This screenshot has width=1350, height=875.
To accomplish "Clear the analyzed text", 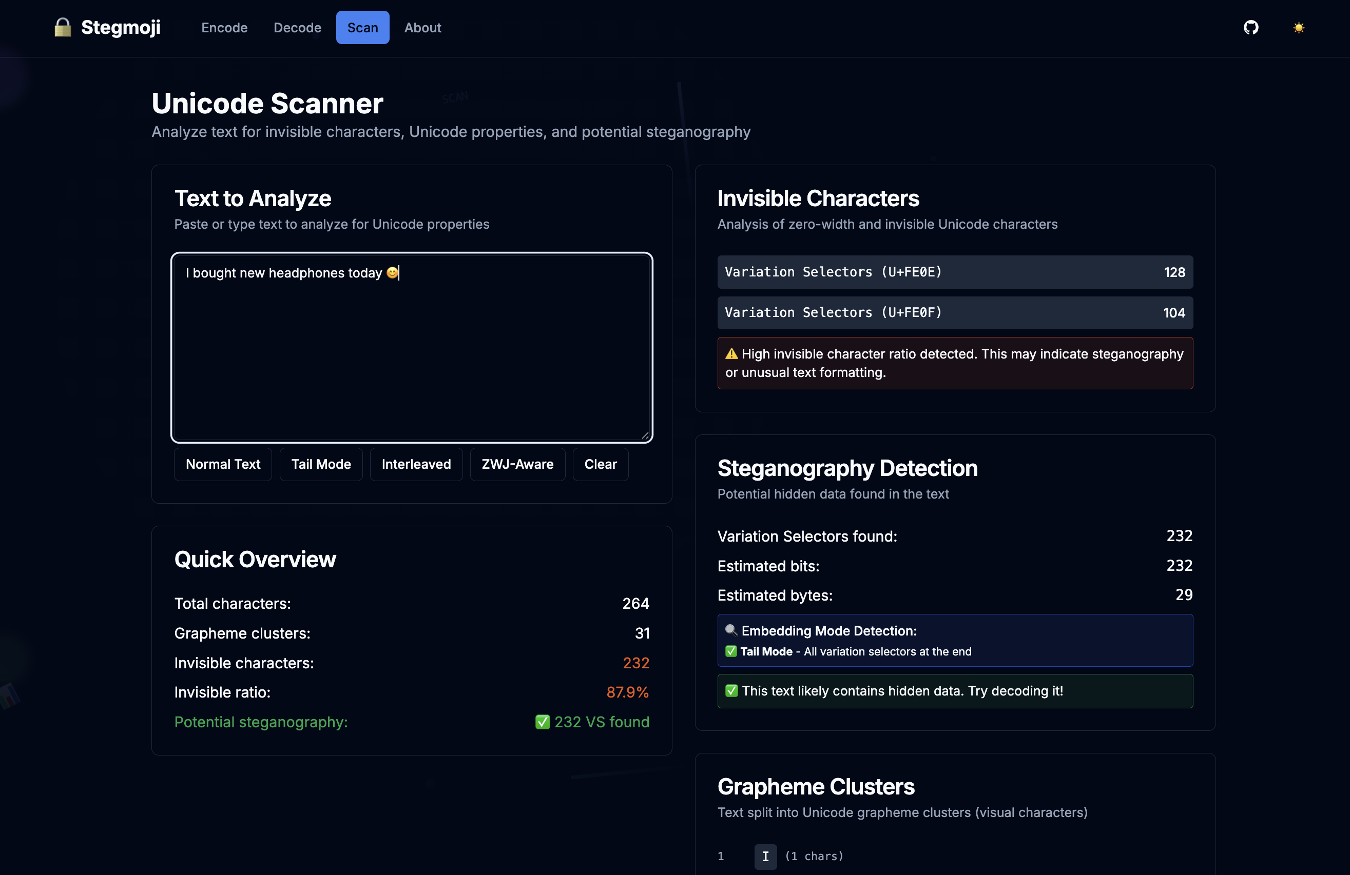I will click(x=600, y=464).
